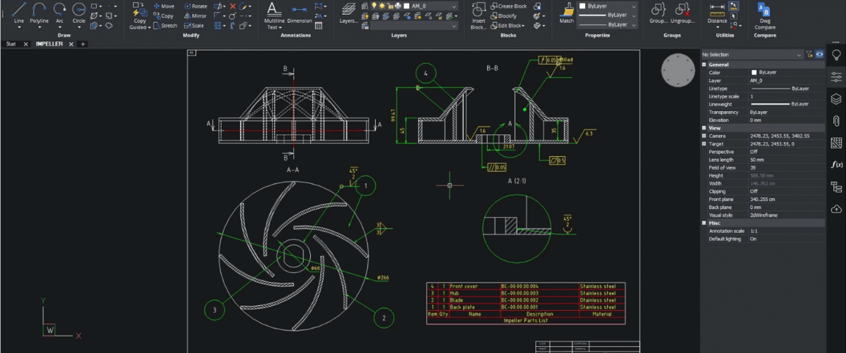This screenshot has width=846, height=353.
Task: Open the Tips lightbulb panel
Action: point(836,55)
